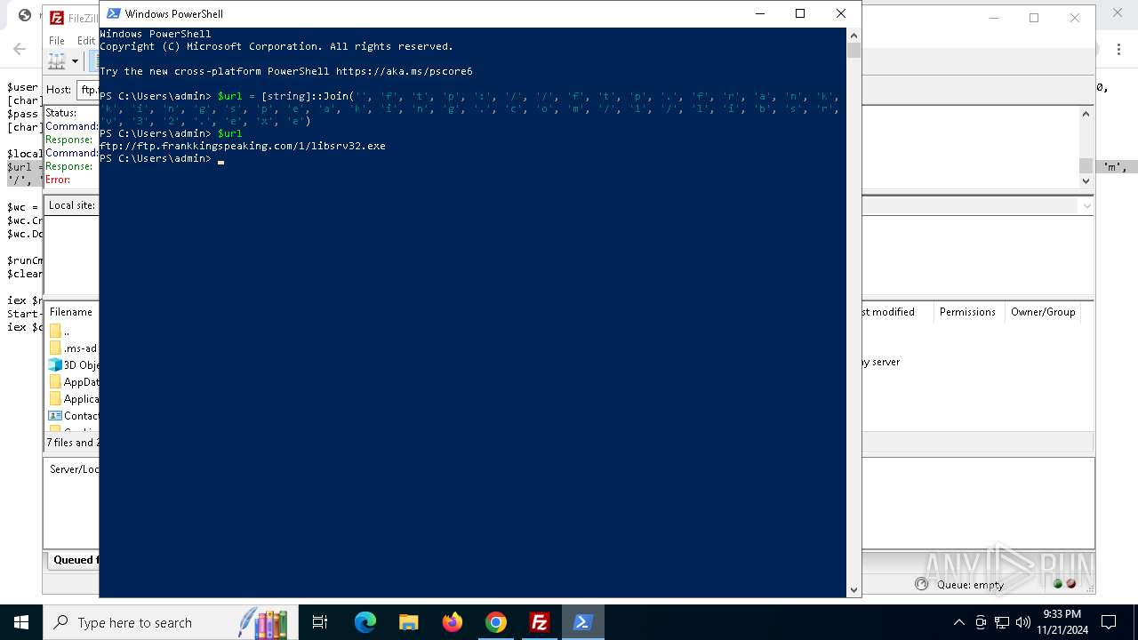Screen dimensions: 1138x640
Task: Click the green status indicator in FileZilla
Action: pos(1058,584)
